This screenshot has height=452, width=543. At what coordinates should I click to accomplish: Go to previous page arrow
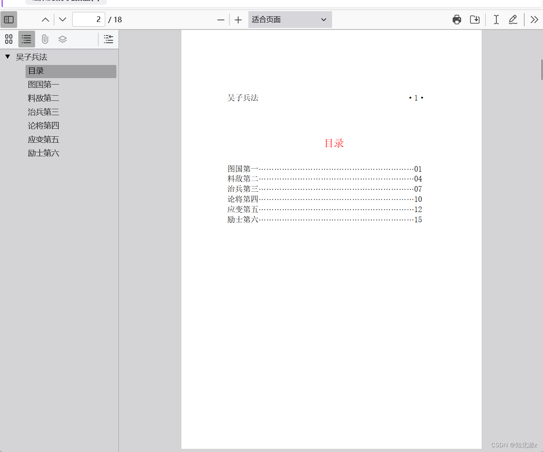pos(45,20)
